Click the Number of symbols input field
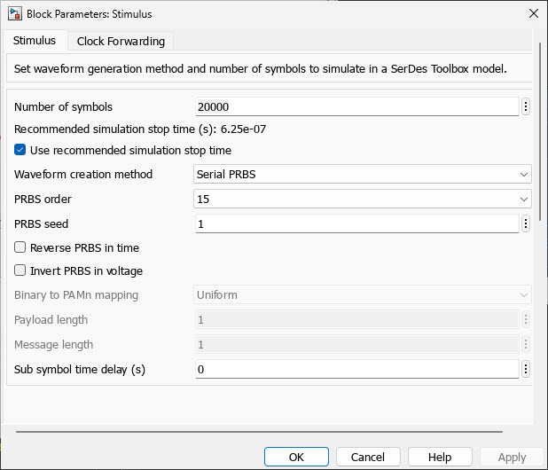 click(356, 106)
